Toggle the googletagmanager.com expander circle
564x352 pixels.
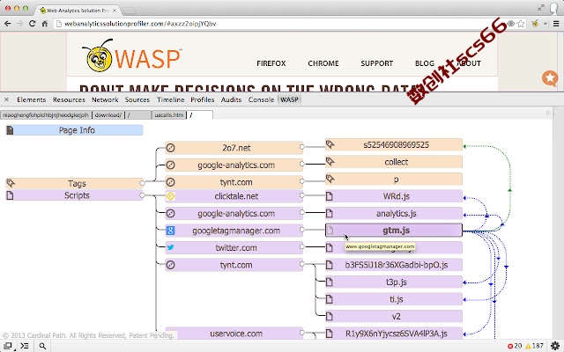302,230
